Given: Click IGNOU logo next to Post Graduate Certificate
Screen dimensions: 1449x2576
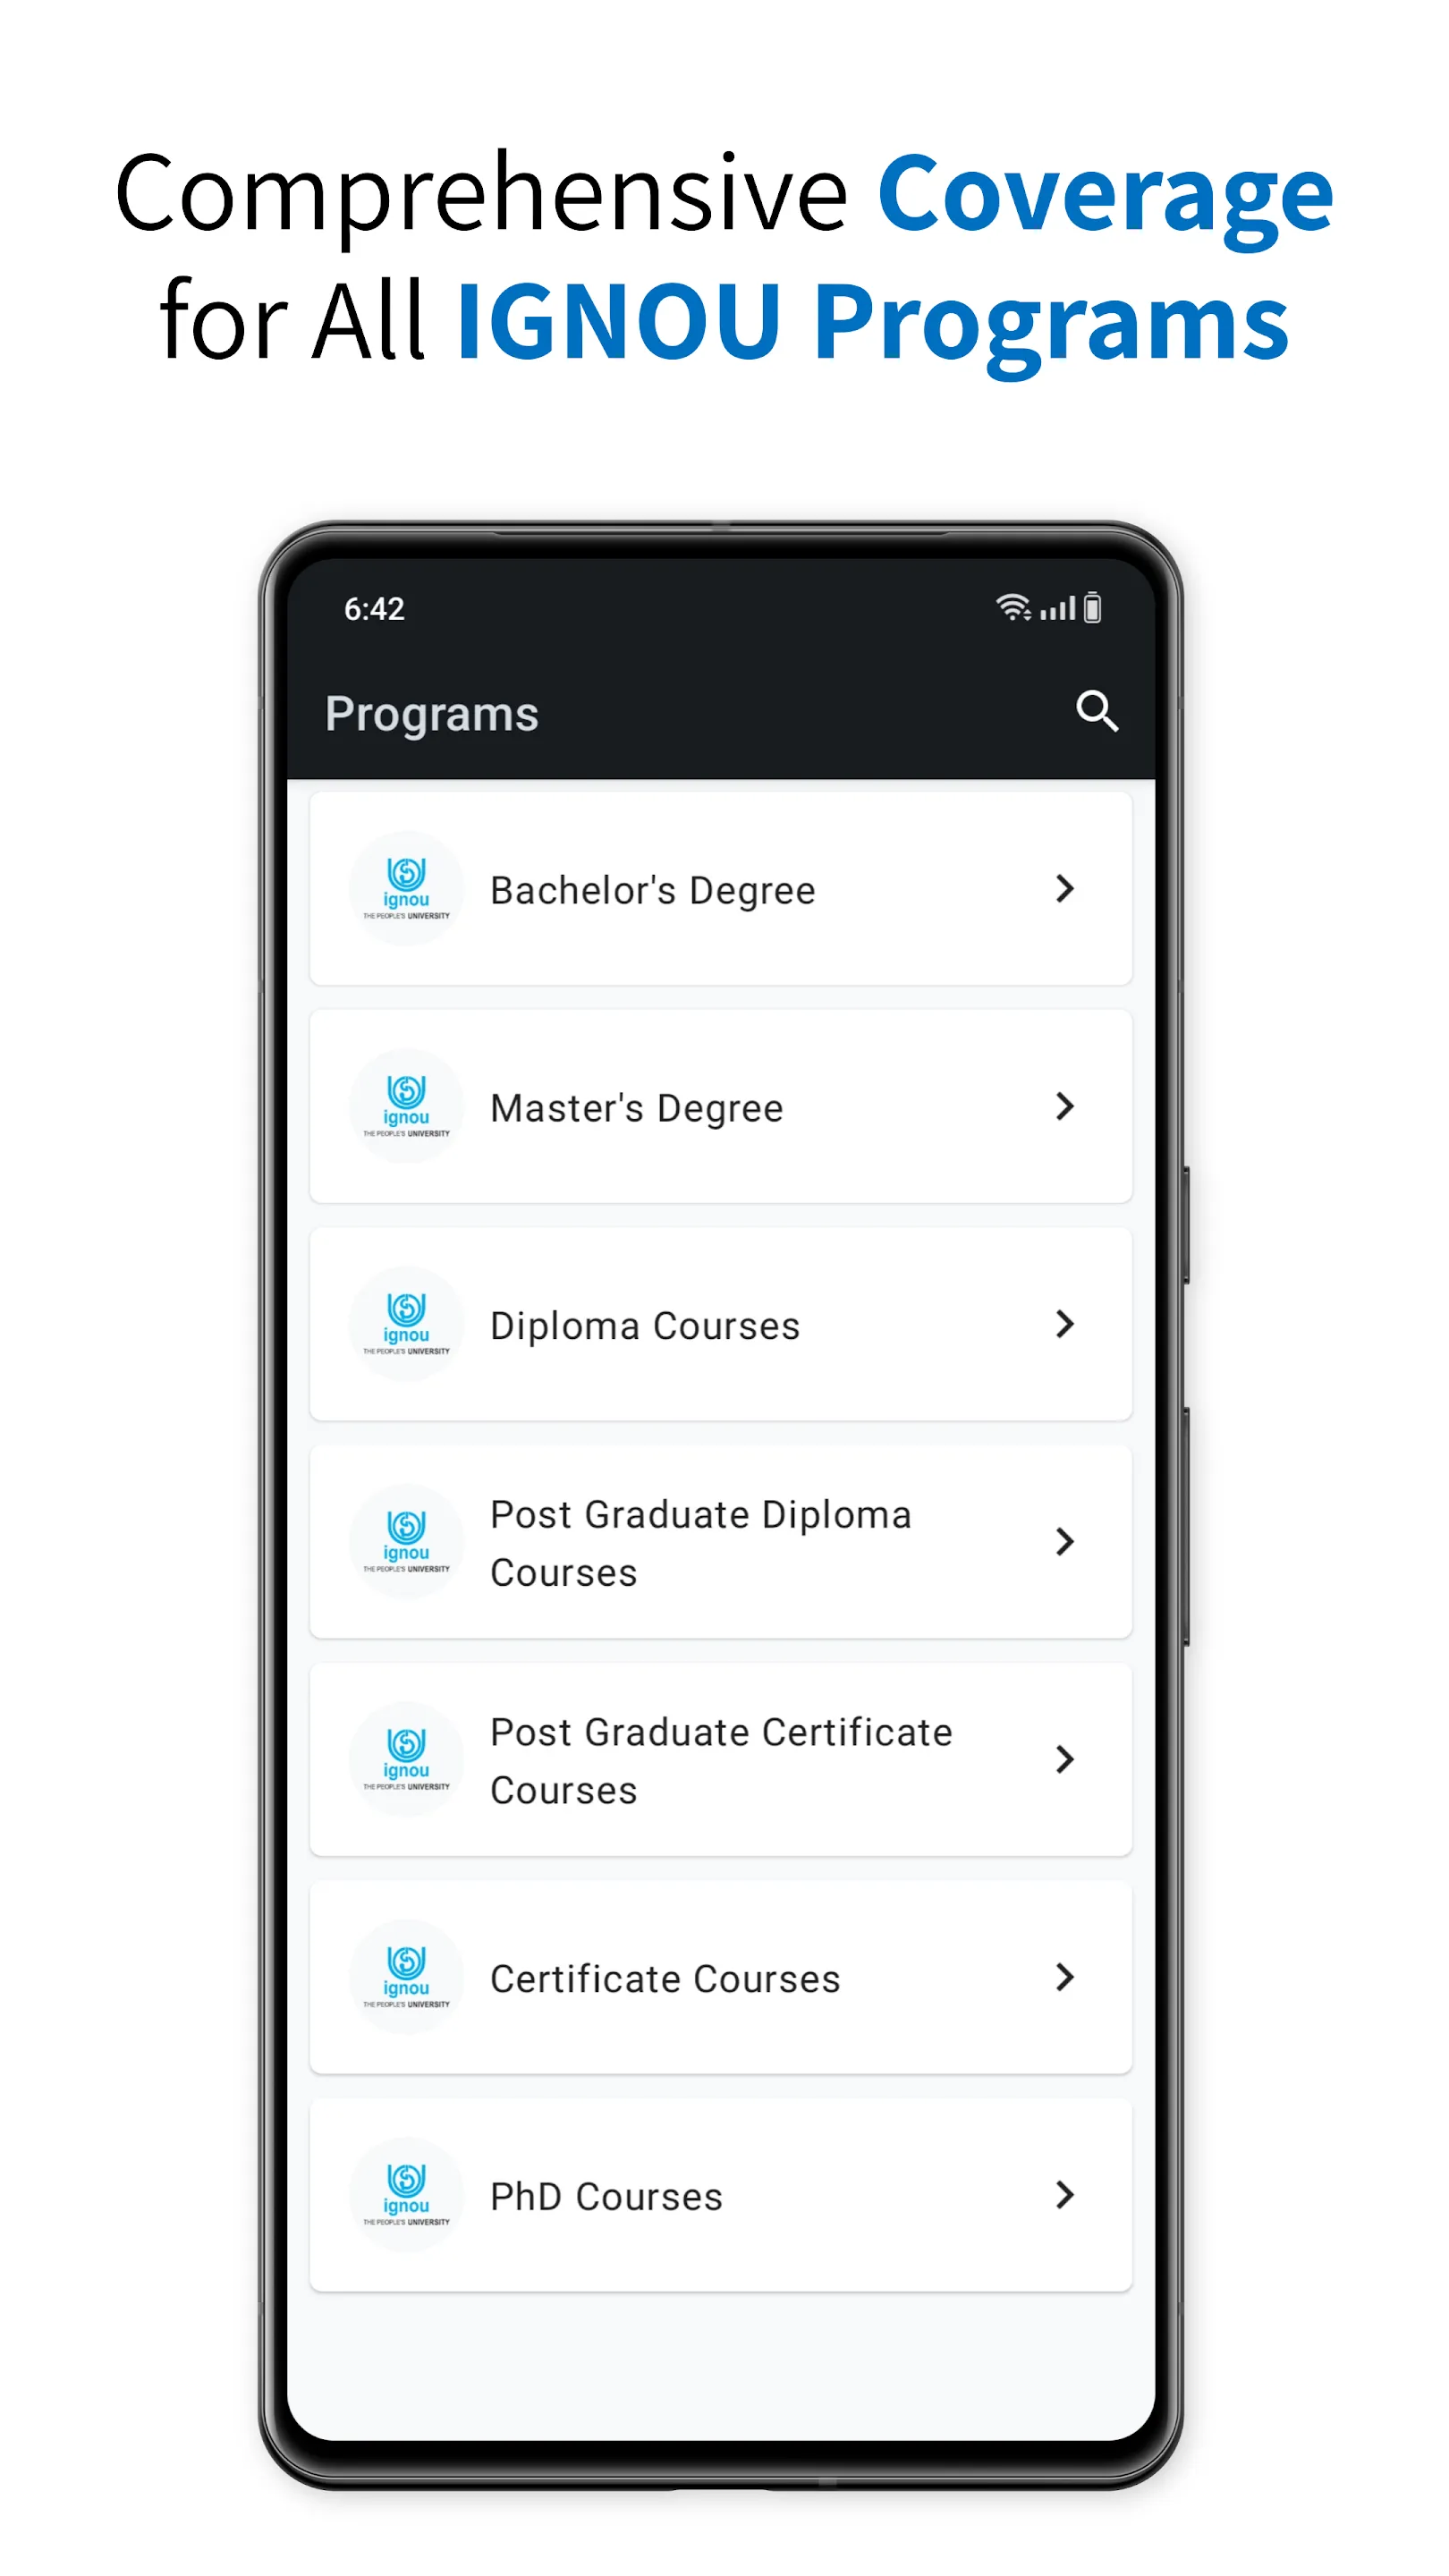Looking at the screenshot, I should (x=406, y=1759).
